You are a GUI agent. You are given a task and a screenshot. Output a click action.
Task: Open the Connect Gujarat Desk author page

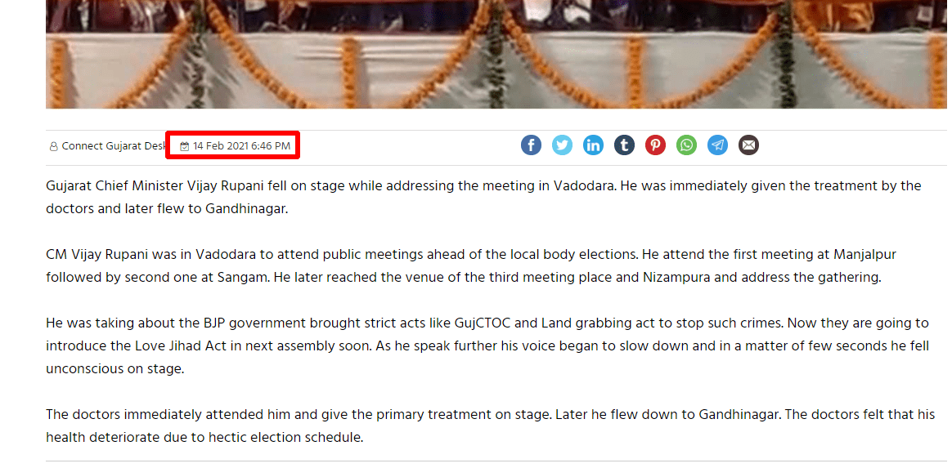coord(113,146)
